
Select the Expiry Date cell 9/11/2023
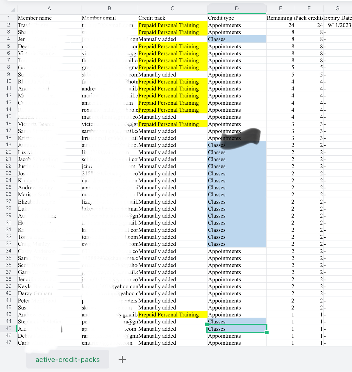(x=337, y=25)
